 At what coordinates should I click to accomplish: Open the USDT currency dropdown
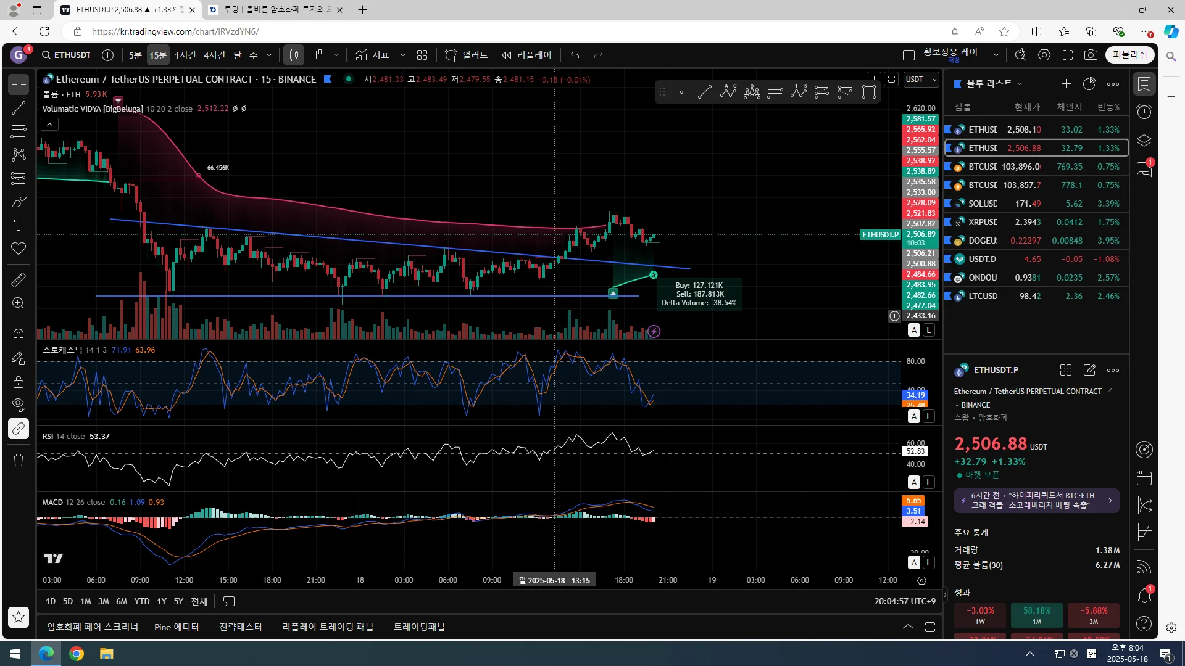[921, 80]
